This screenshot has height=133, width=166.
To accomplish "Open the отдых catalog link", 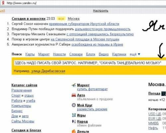I will click(x=29, y=95).
